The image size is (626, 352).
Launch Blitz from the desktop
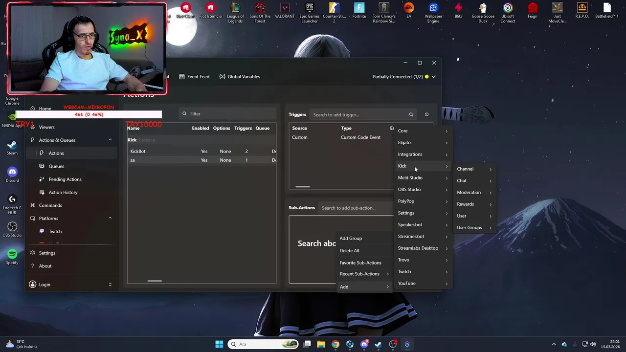click(x=458, y=11)
